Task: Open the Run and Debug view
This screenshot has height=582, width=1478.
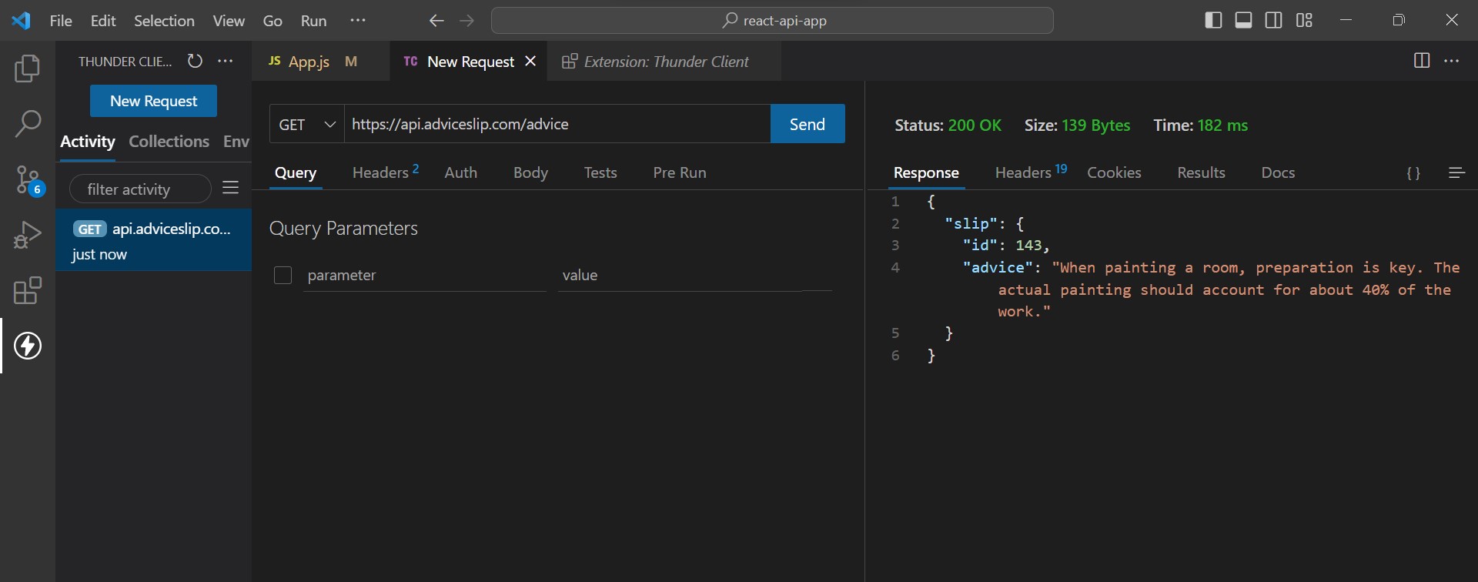Action: (28, 235)
